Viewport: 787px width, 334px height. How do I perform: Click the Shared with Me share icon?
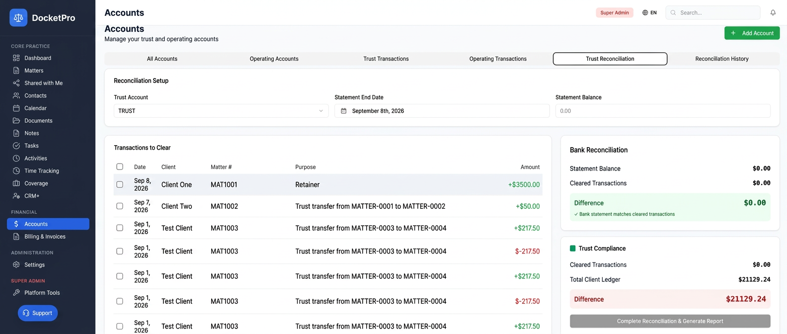pyautogui.click(x=16, y=83)
